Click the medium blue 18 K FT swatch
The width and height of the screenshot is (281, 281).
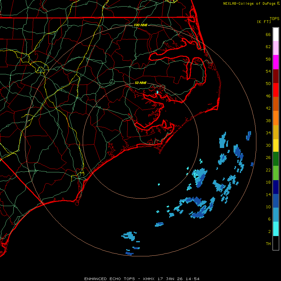coord(276,201)
